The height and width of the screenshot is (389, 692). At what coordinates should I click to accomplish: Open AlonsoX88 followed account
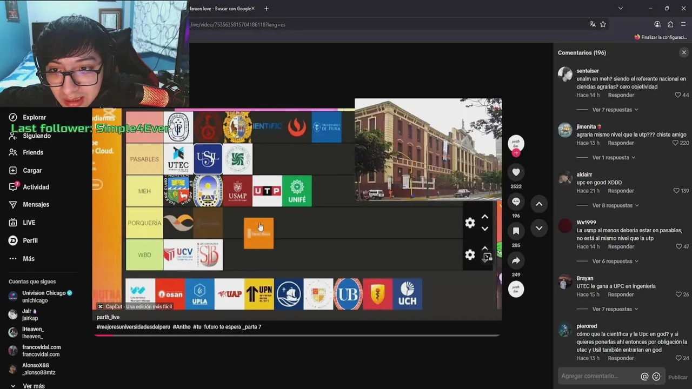coord(32,369)
